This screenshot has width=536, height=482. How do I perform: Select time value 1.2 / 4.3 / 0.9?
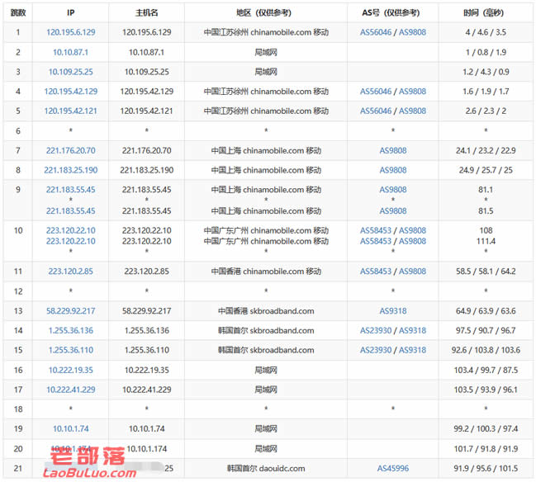pyautogui.click(x=486, y=72)
